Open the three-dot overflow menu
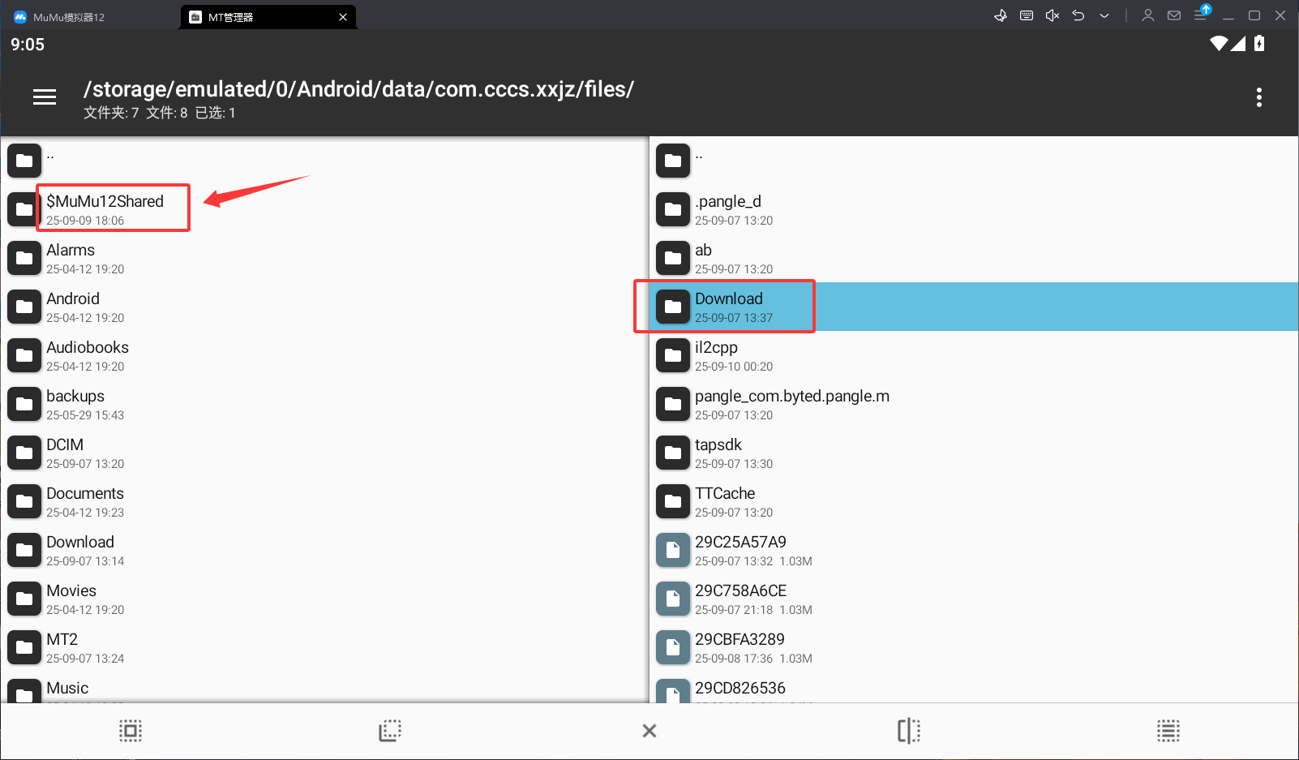Viewport: 1299px width, 760px height. [1258, 97]
